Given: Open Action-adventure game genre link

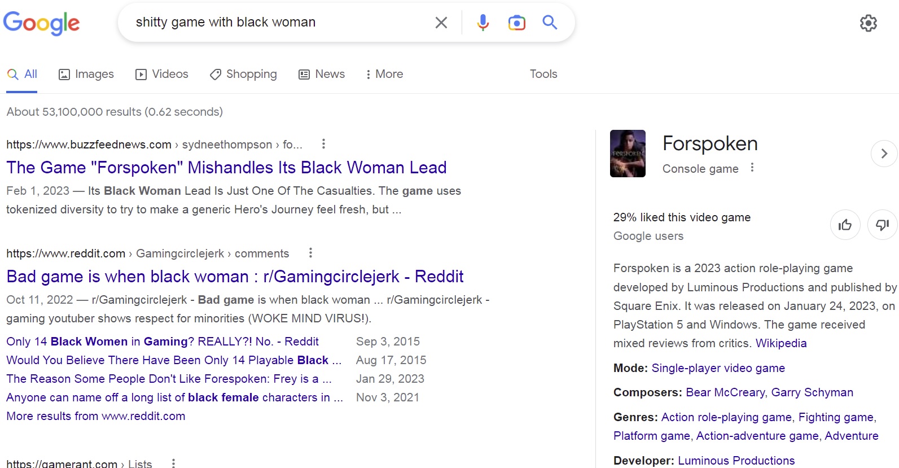Looking at the screenshot, I should (x=757, y=436).
